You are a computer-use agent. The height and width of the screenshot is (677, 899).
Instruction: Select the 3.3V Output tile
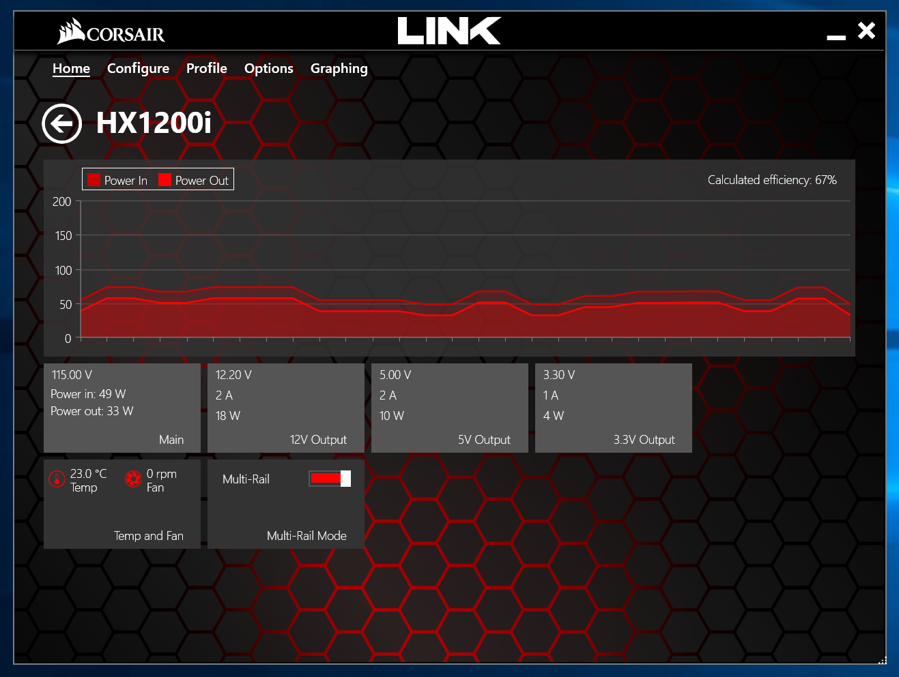(614, 408)
